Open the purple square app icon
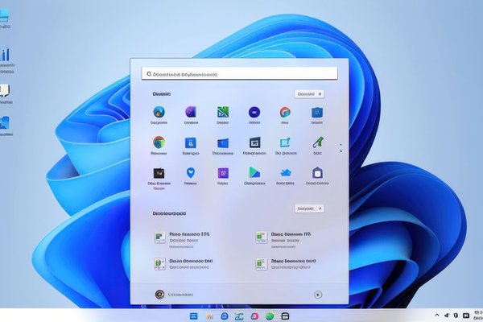Image resolution: width=483 pixels, height=322 pixels. [x=223, y=173]
